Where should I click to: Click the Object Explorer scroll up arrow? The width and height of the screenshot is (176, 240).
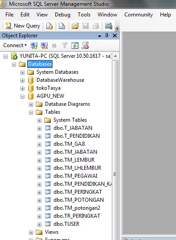[x=115, y=56]
